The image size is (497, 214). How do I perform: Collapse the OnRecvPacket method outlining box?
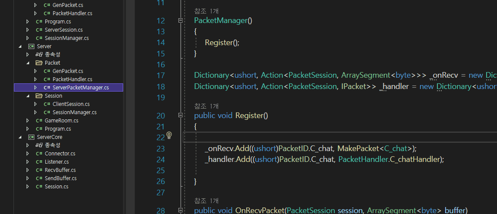coord(180,210)
